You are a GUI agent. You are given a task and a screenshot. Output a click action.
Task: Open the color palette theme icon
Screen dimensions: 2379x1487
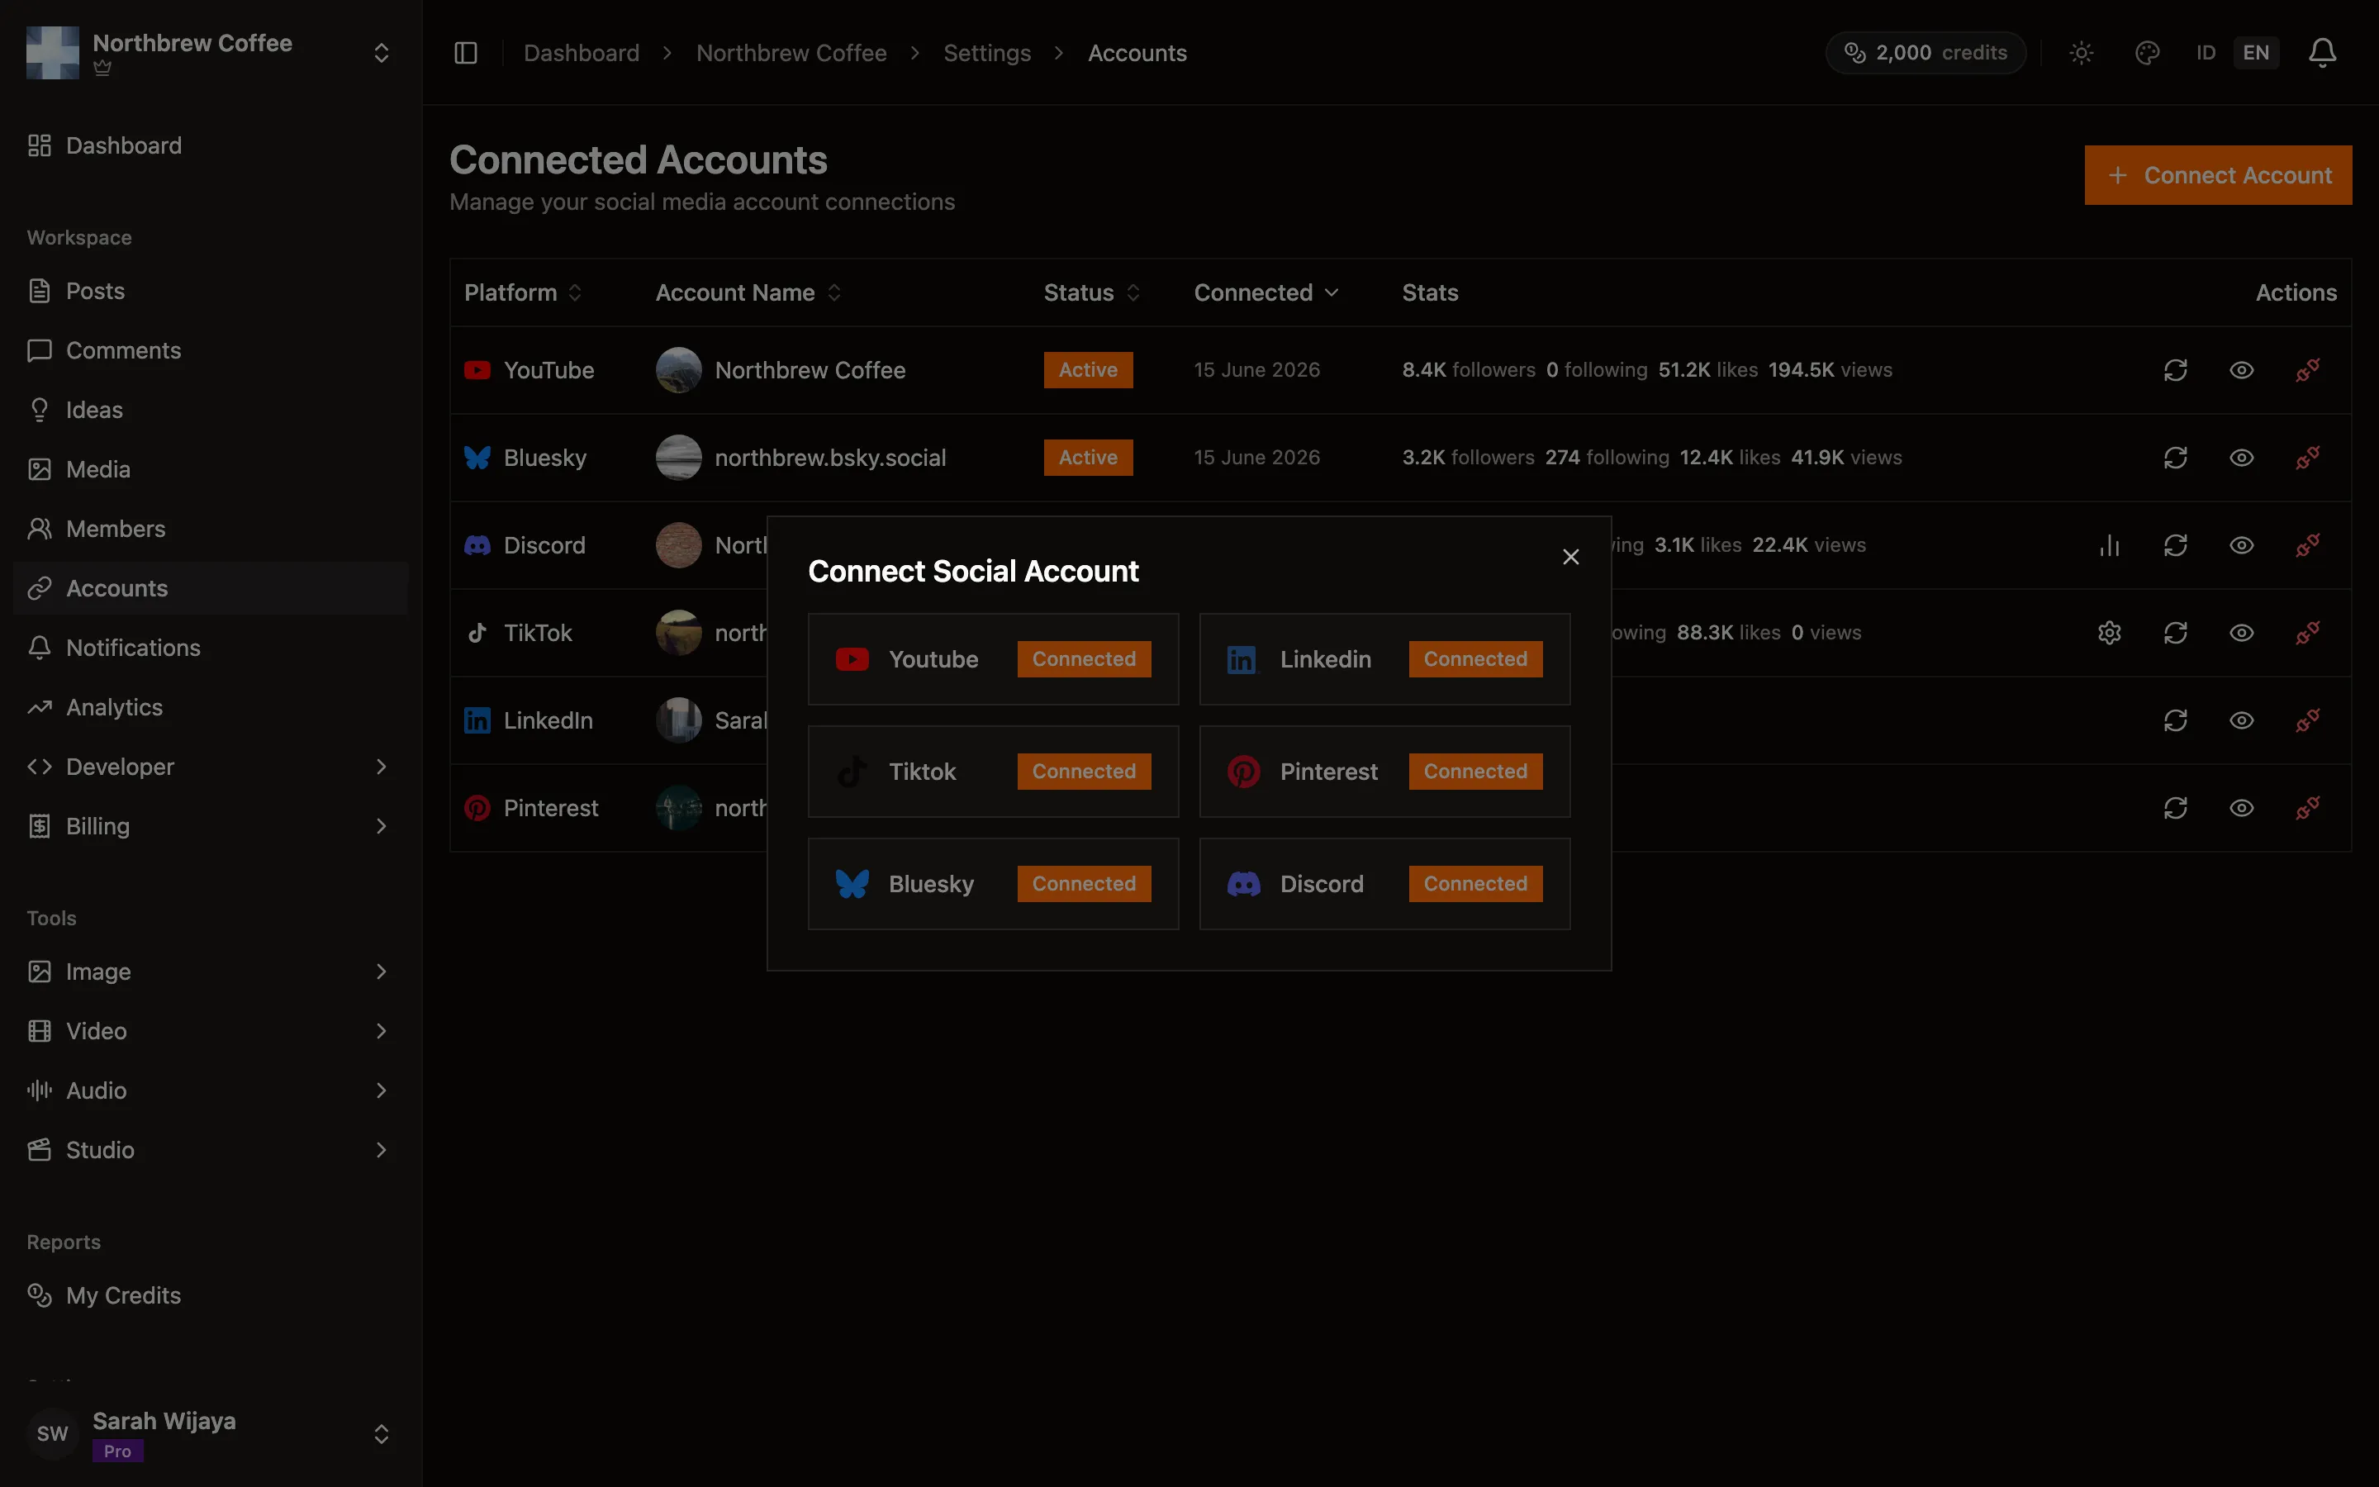tap(2147, 53)
